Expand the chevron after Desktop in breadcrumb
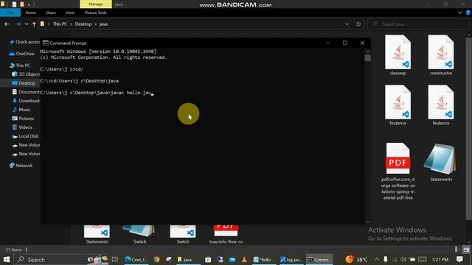 95,24
